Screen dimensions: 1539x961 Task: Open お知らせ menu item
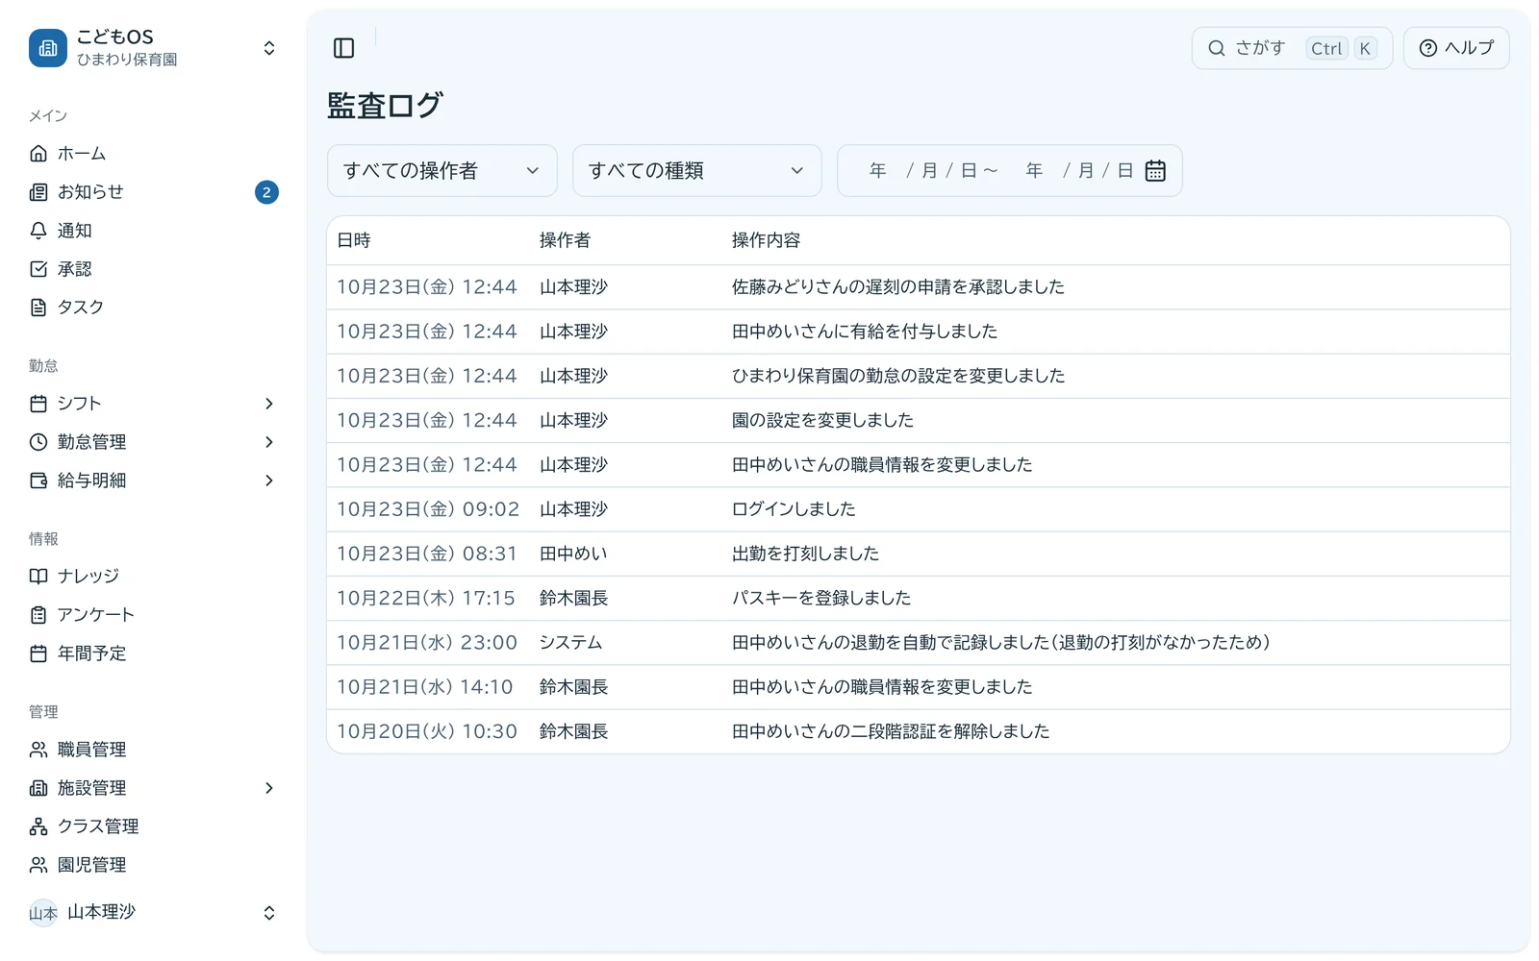tap(154, 192)
